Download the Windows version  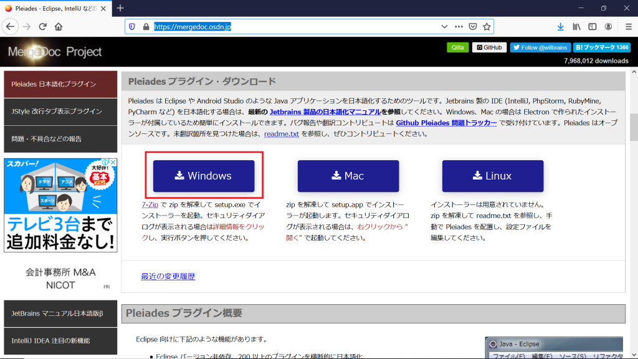click(204, 176)
